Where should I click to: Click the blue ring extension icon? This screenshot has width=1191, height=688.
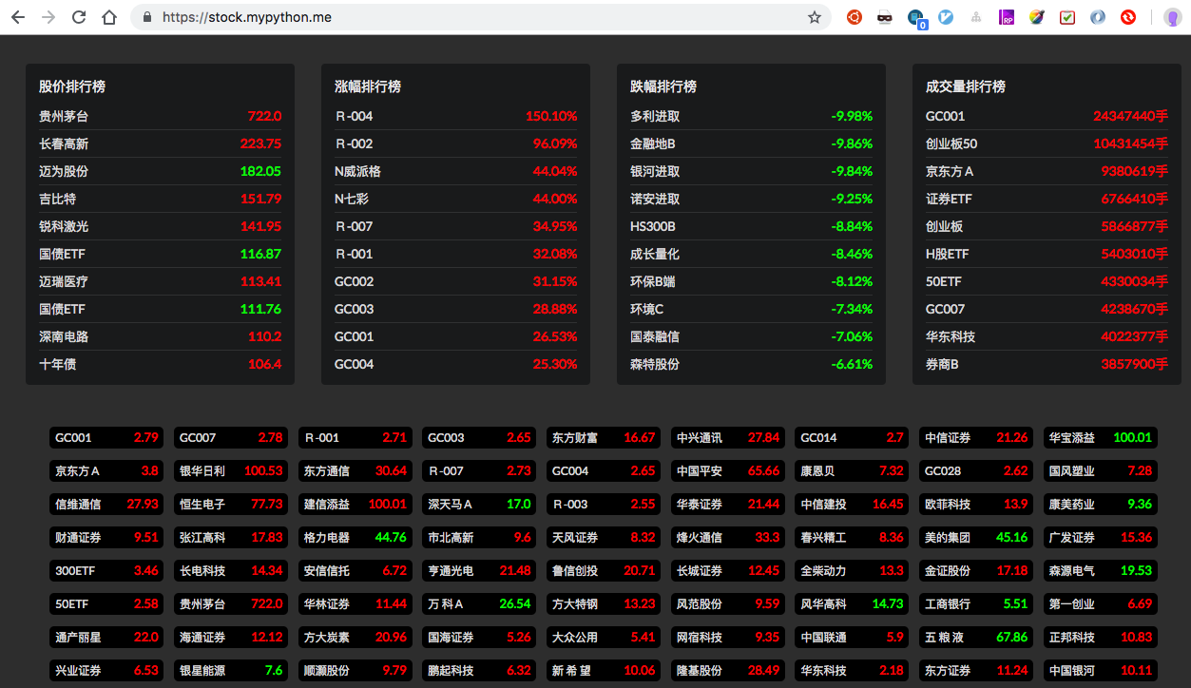pos(1098,17)
